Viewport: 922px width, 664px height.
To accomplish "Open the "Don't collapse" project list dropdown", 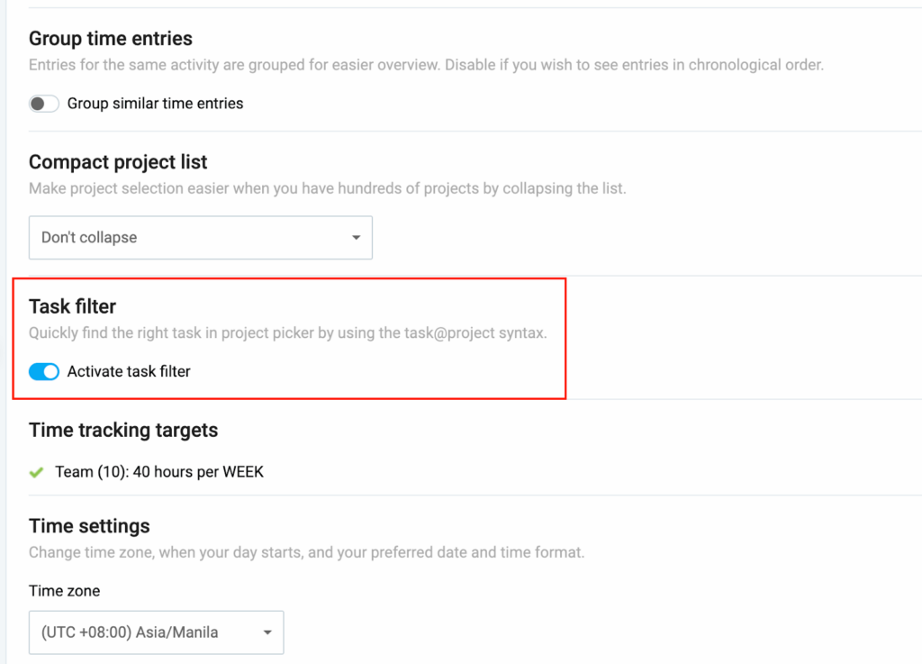I will coord(200,238).
